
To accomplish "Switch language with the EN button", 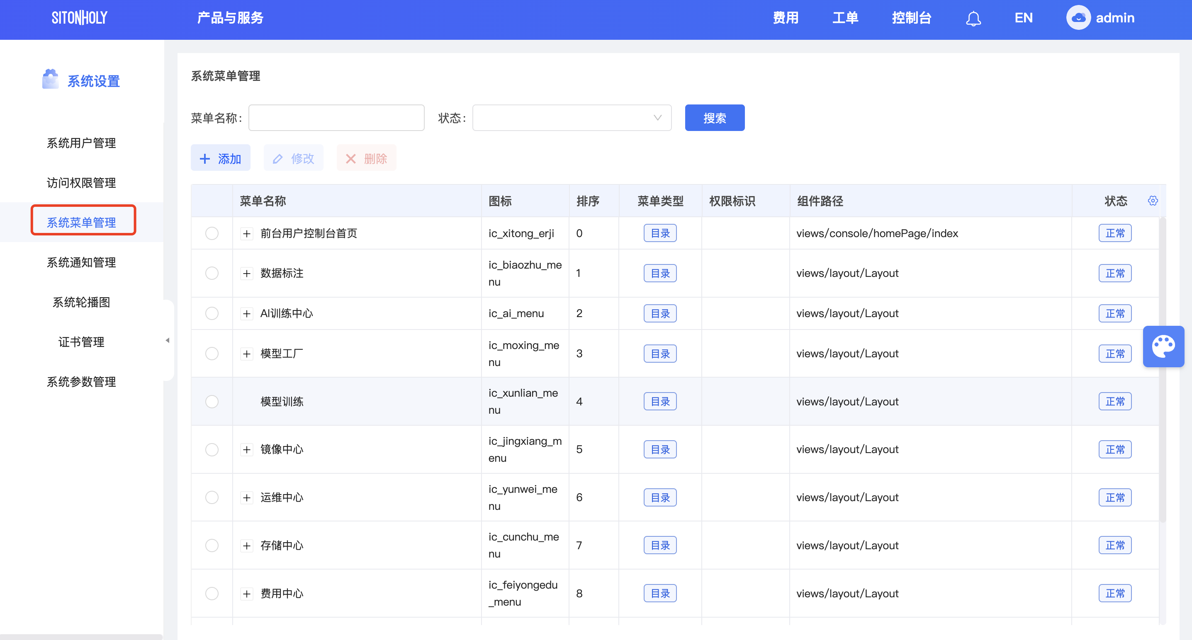I will [x=1023, y=18].
